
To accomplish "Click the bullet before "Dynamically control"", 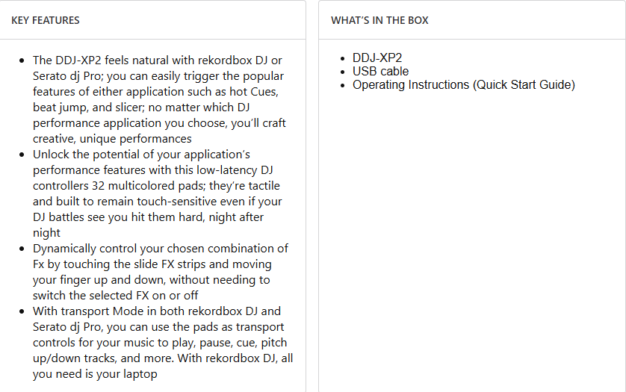I will pos(22,249).
